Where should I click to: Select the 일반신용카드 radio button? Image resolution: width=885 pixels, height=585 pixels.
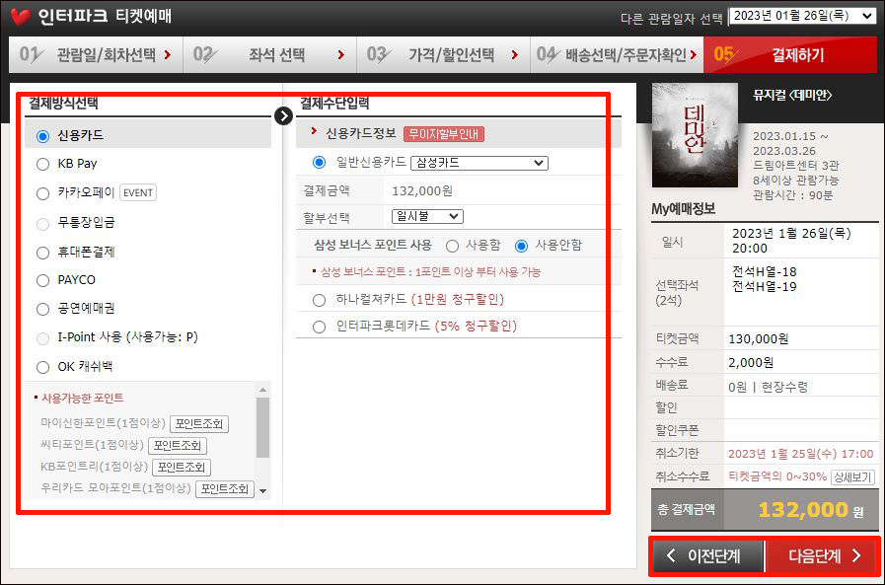320,163
